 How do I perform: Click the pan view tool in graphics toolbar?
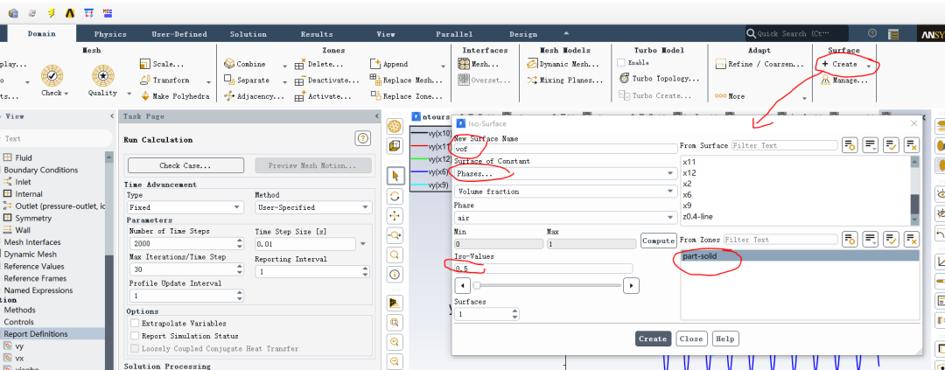pos(395,215)
